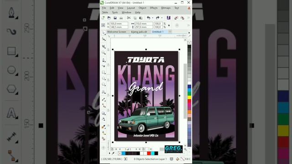The image size is (292, 164).
Task: Select the Zoom tool in toolbox
Action: coord(104,53)
